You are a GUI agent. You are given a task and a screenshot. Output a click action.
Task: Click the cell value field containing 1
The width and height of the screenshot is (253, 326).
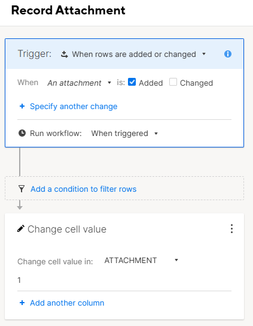point(124,280)
